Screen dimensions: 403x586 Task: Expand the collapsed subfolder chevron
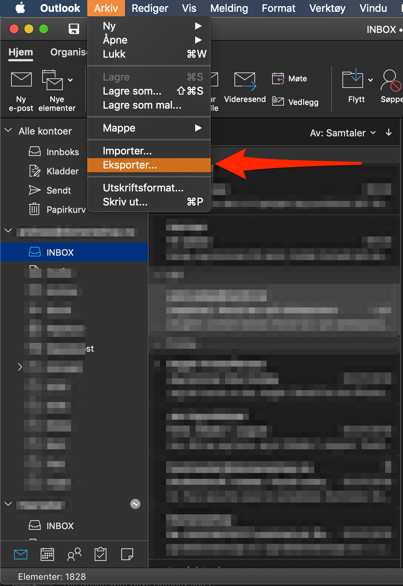coord(20,367)
